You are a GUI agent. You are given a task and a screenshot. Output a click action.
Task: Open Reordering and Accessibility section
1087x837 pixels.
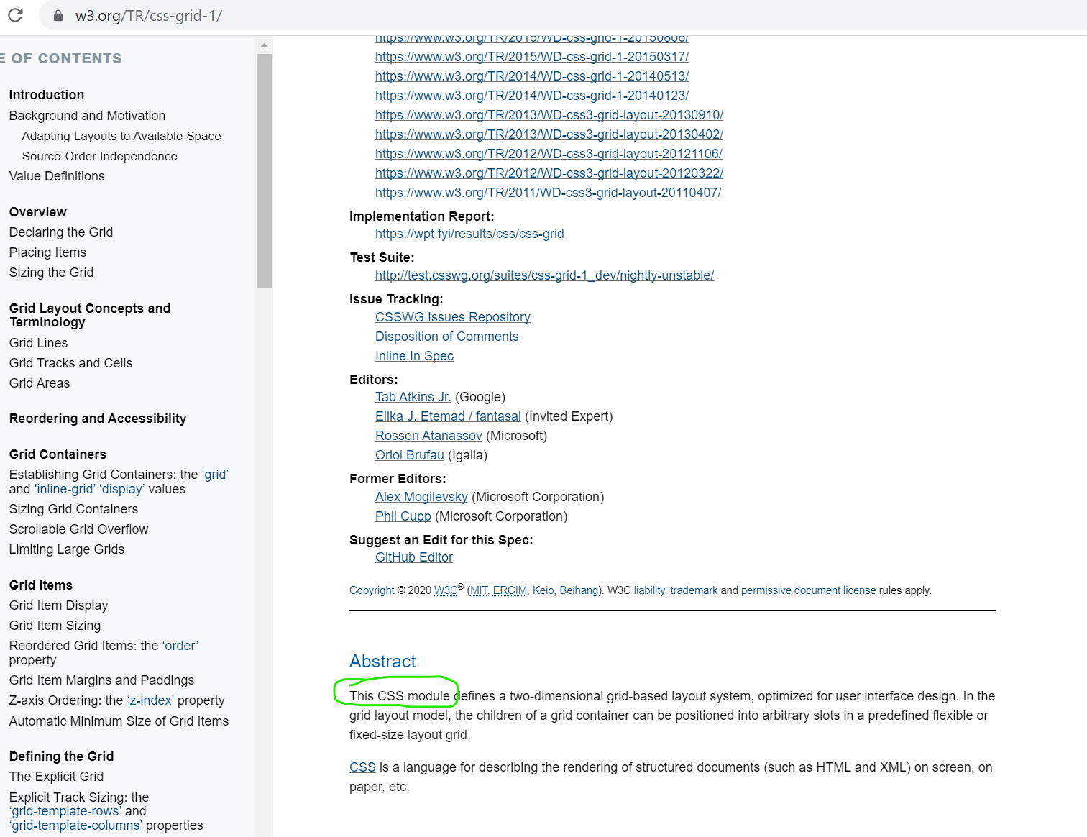pos(98,418)
